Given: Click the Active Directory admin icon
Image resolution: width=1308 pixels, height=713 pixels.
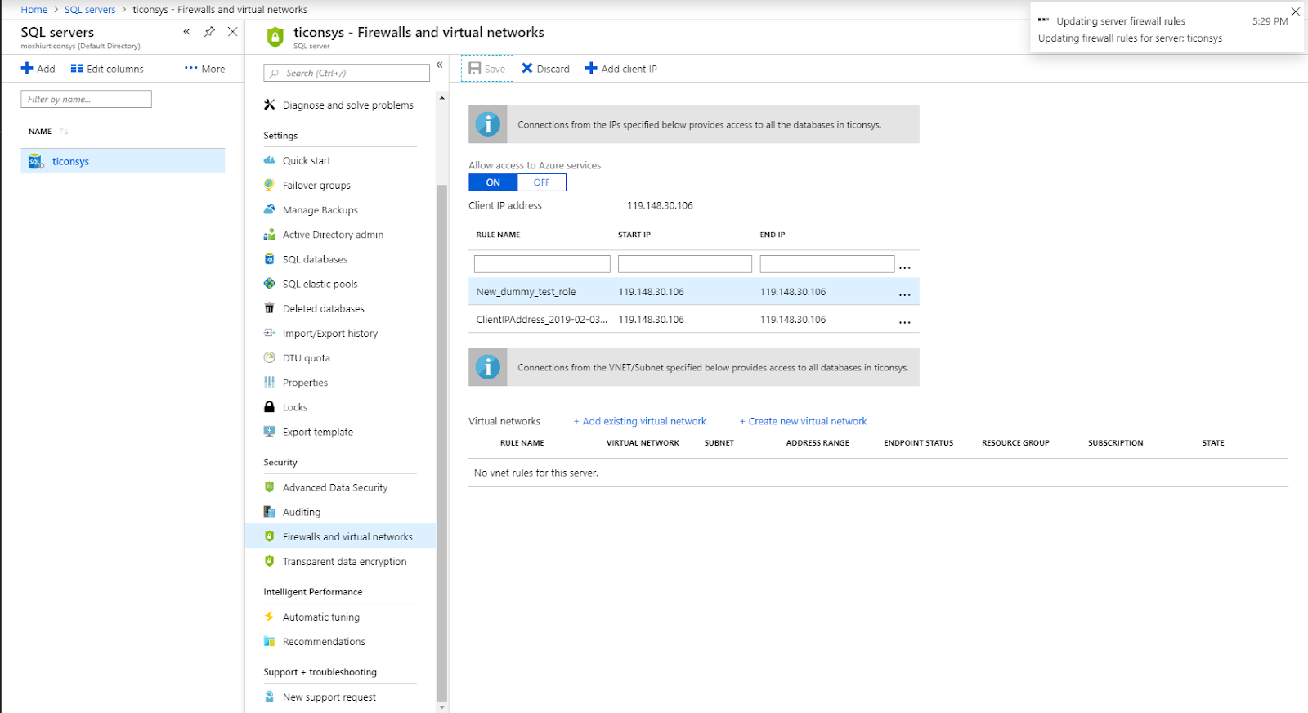Looking at the screenshot, I should click(x=269, y=235).
